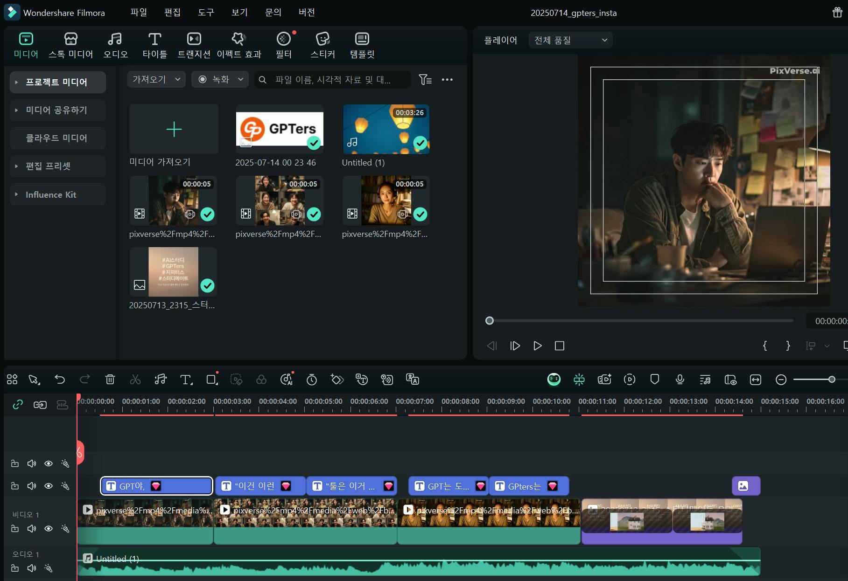848x581 pixels.
Task: Click the voiceover microphone icon
Action: click(x=680, y=380)
